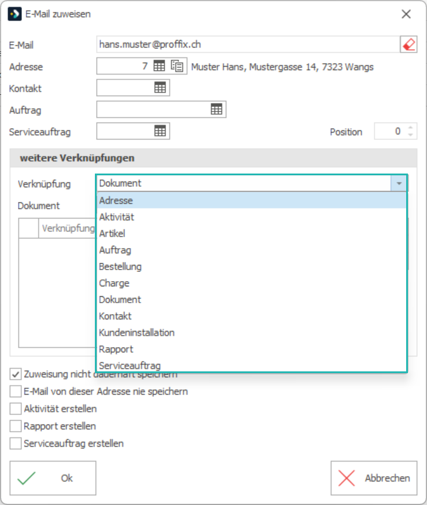Confirm with the Ok button
427x505 pixels.
(53, 478)
